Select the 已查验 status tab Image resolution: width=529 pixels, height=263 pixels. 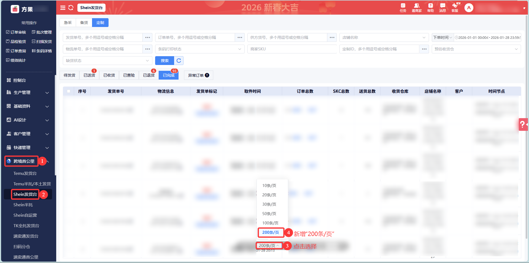click(x=129, y=75)
